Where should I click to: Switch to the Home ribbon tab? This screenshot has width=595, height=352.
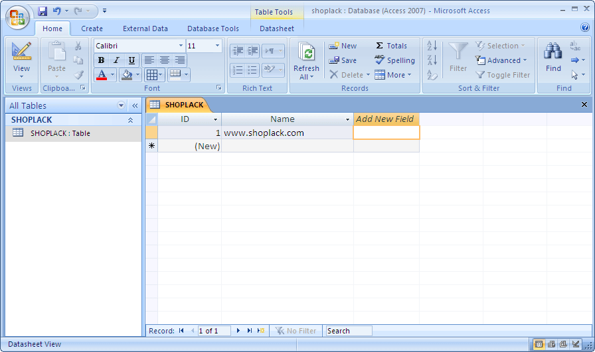tap(52, 29)
